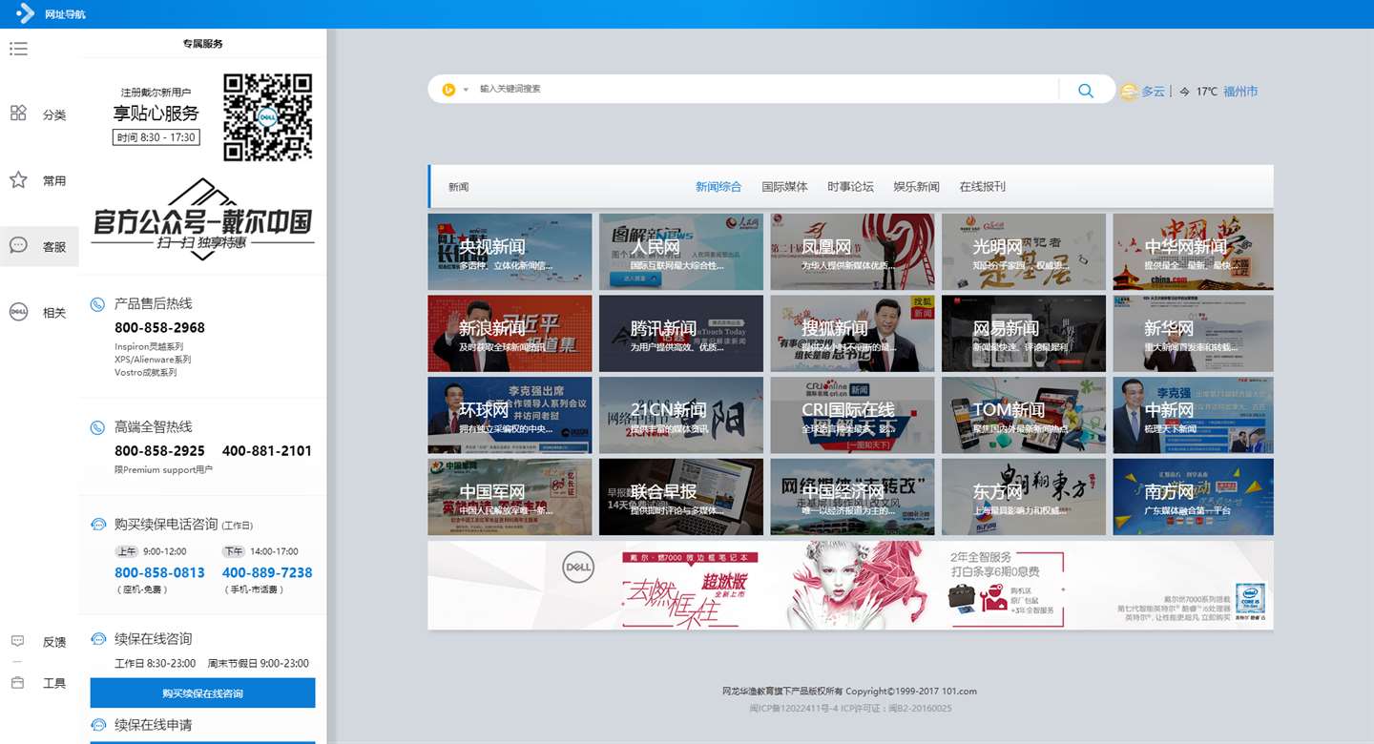Switch to the 时事论坛 tab
The width and height of the screenshot is (1374, 744).
[850, 187]
